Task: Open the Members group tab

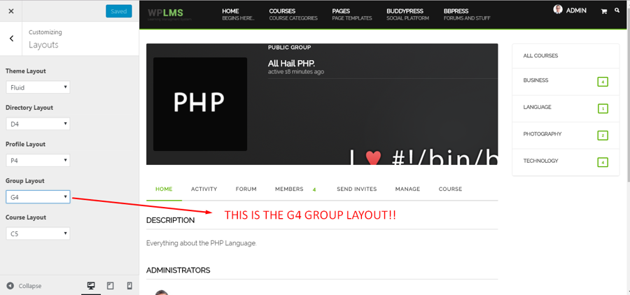Action: 289,189
